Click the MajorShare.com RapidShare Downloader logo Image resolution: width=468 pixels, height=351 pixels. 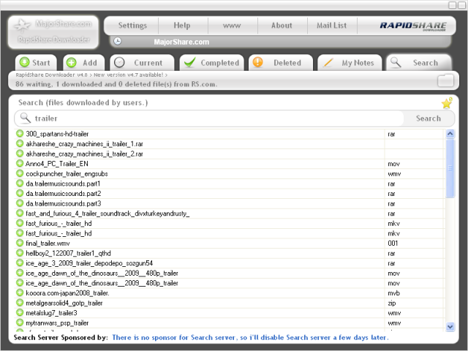[53, 32]
